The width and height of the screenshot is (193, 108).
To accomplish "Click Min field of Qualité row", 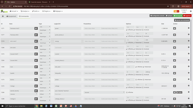I will tap(130, 72).
